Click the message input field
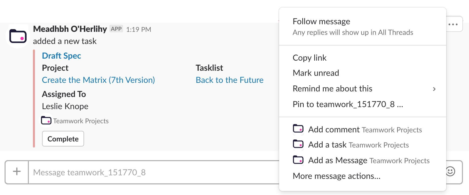 (152, 172)
